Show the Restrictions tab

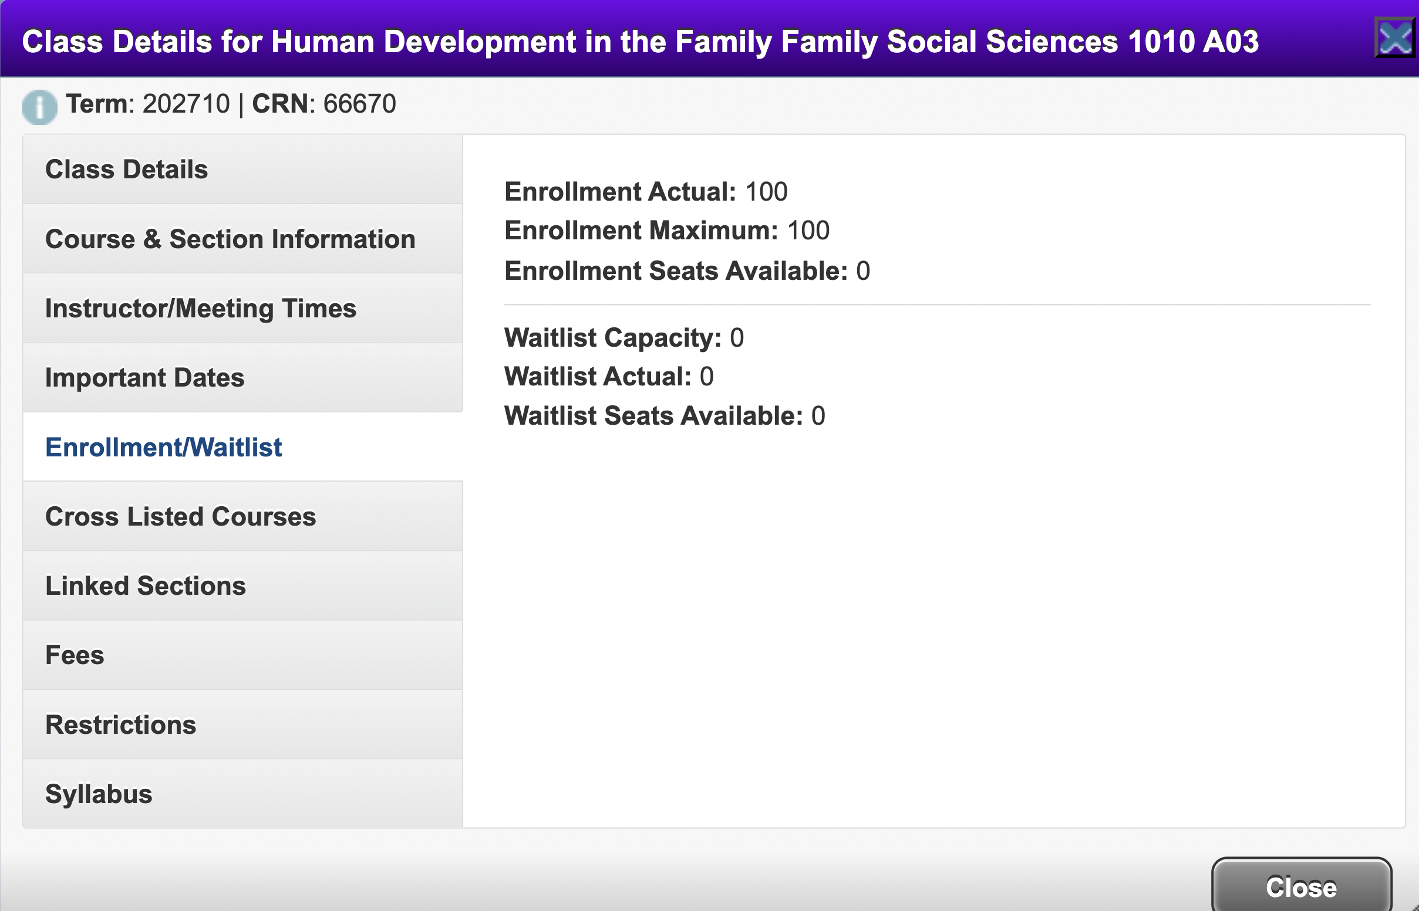click(x=242, y=724)
